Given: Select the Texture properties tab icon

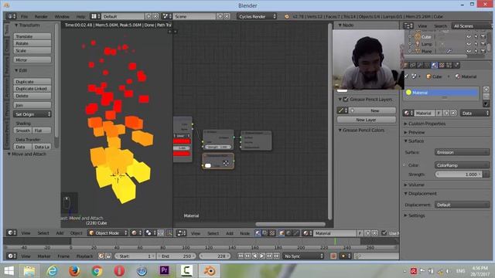Looking at the screenshot, I should pyautogui.click(x=442, y=65).
